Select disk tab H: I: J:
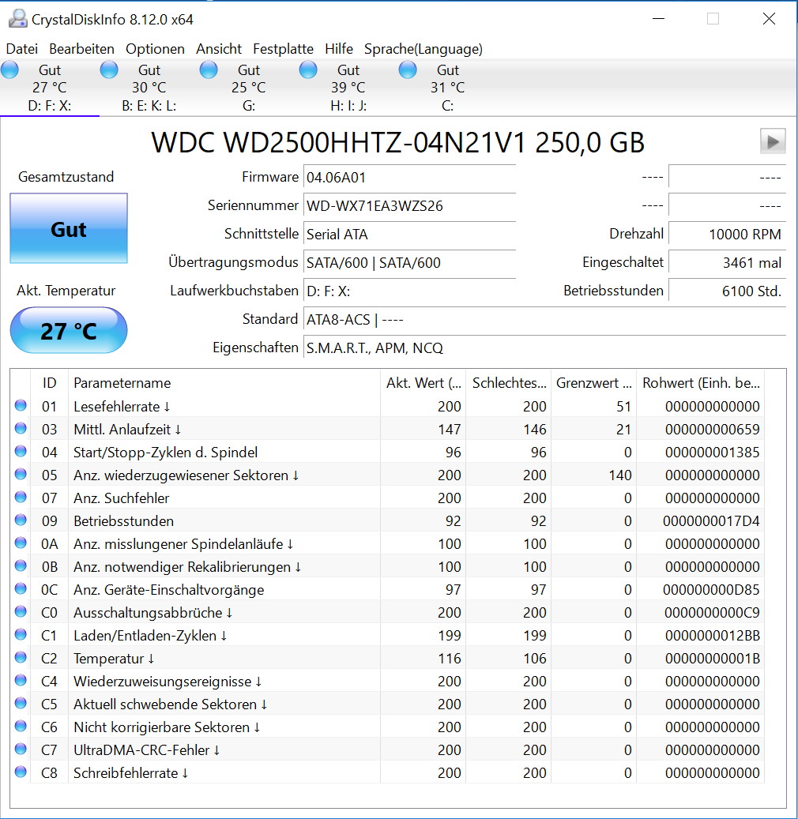 pos(348,88)
